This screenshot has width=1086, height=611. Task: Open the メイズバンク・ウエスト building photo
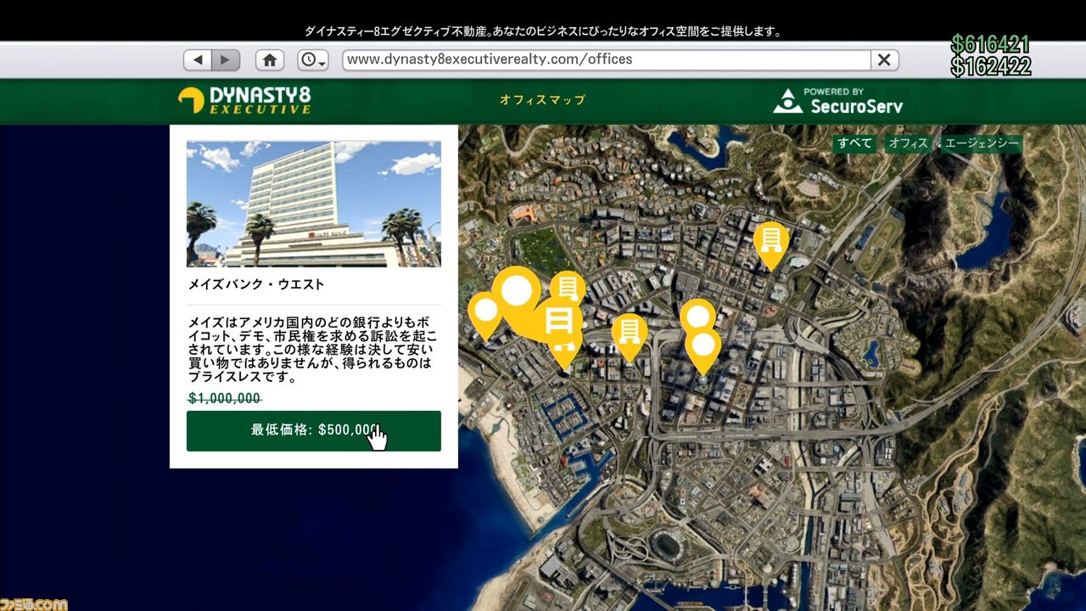tap(314, 204)
